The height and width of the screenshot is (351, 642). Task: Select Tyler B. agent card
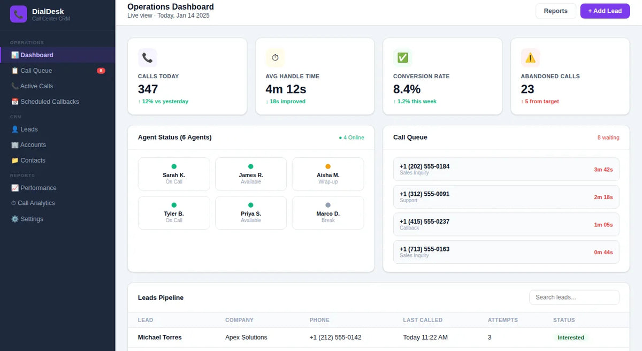point(174,213)
